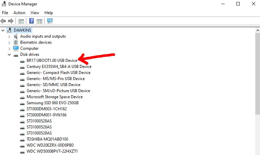Select TOSHIBA MQ01ABD100 drive
The height and width of the screenshot is (155, 260).
(48, 139)
